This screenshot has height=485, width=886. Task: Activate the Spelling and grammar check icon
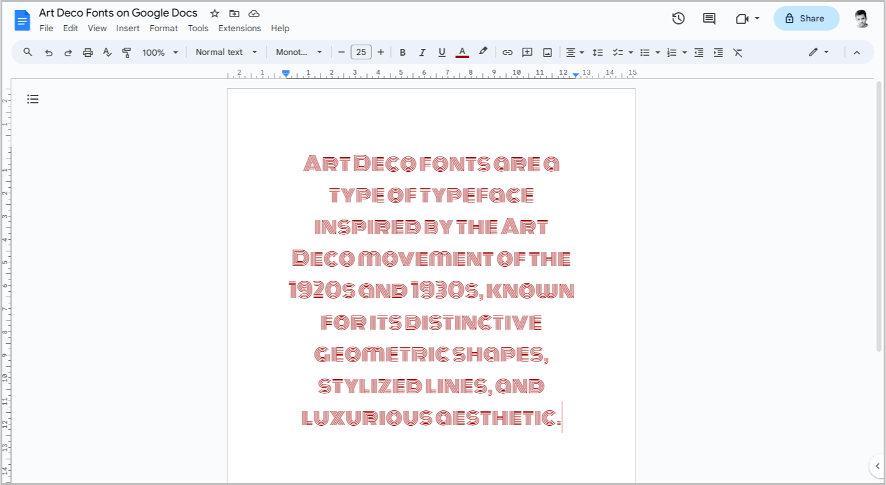107,52
